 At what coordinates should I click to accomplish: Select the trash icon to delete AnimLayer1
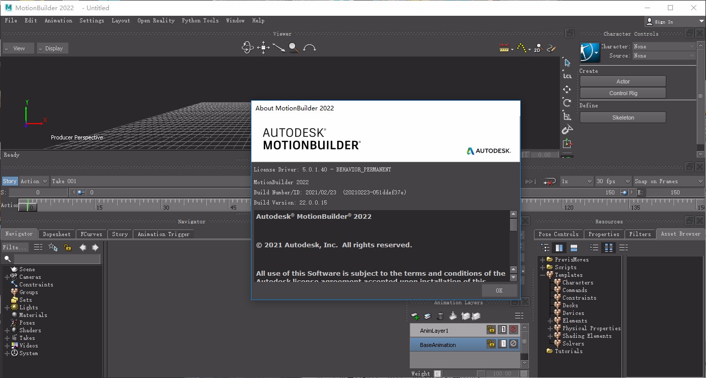[440, 316]
